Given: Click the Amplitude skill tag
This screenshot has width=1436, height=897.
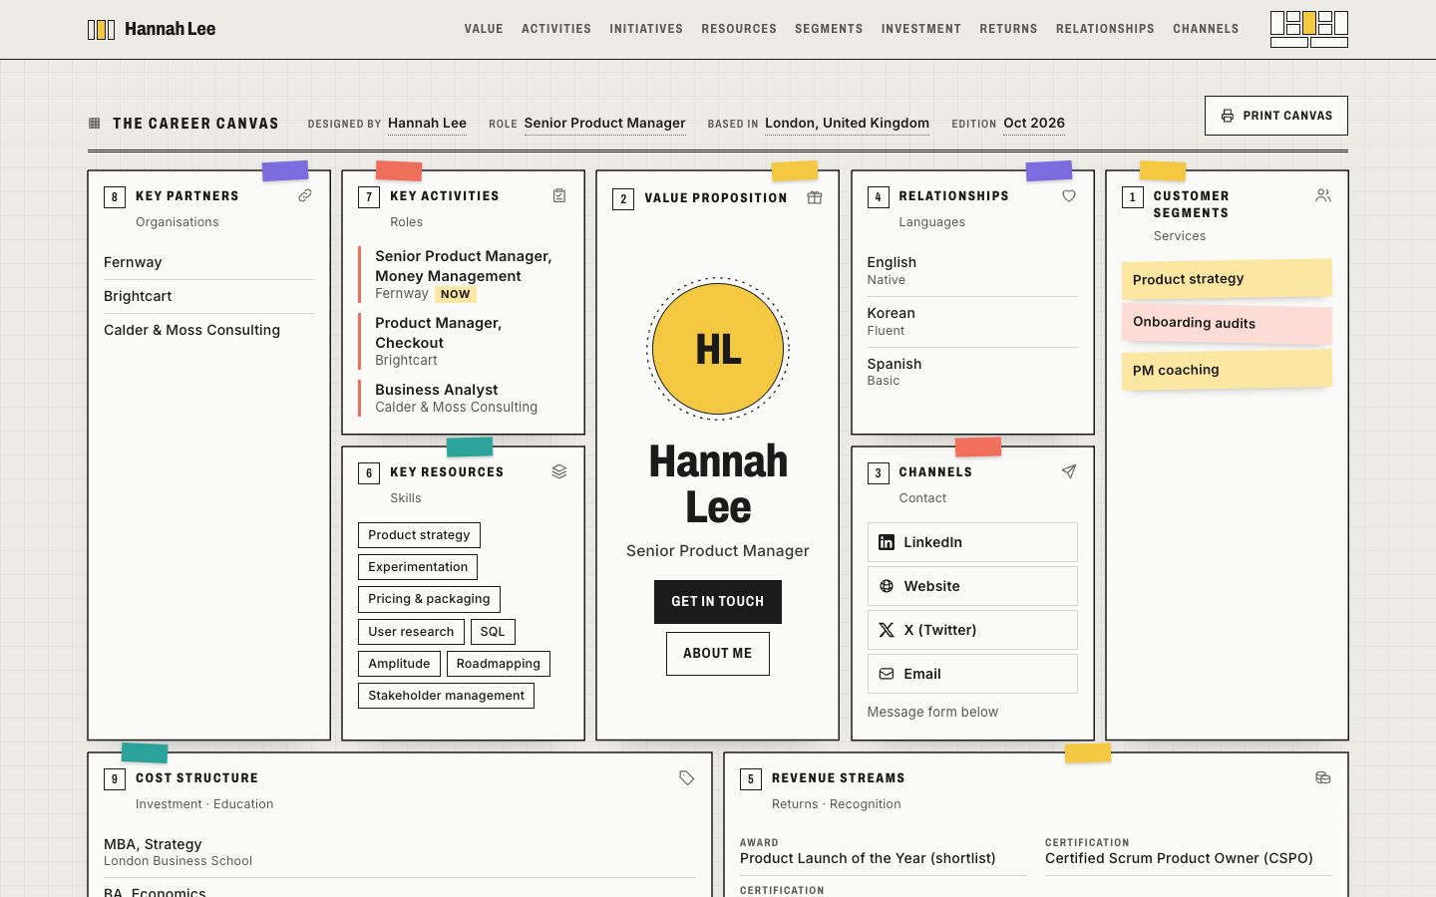Looking at the screenshot, I should point(399,664).
